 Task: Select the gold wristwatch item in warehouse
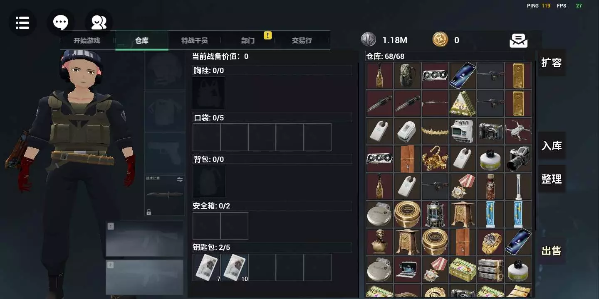tap(490, 242)
